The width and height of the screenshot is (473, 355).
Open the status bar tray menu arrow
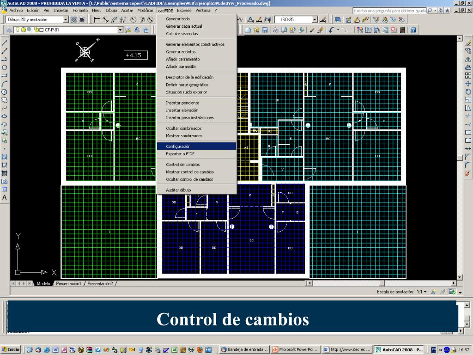coord(461,292)
